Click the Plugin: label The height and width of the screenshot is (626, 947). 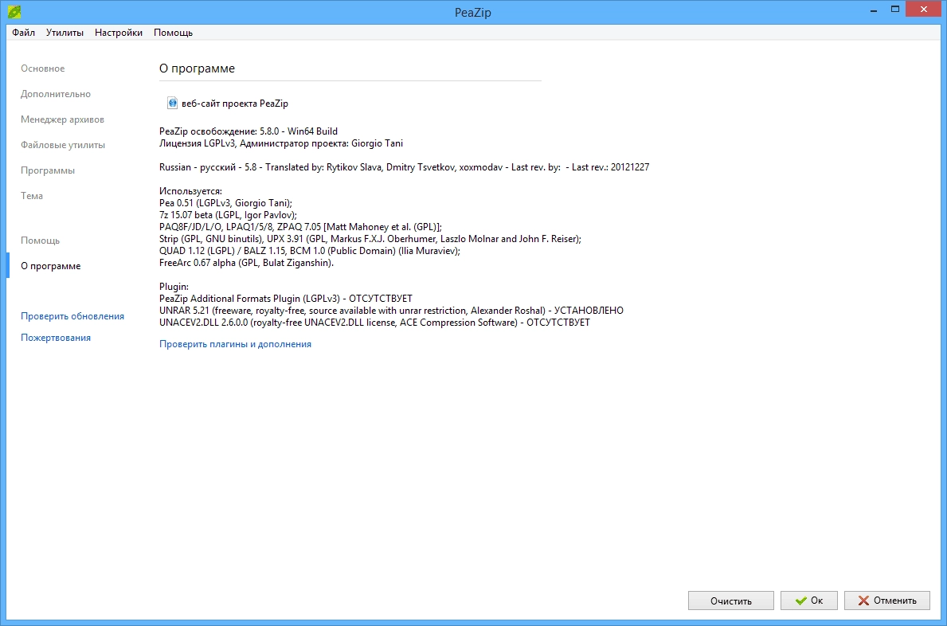174,287
